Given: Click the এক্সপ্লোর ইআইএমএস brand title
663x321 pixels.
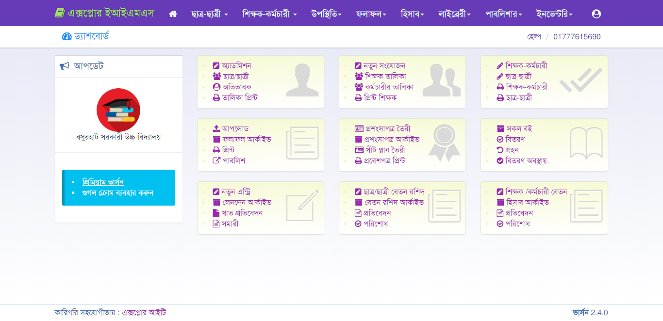Looking at the screenshot, I should point(110,13).
